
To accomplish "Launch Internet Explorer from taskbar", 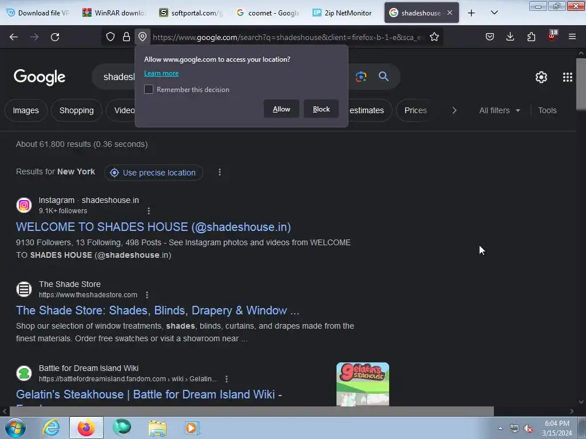I will 51,428.
